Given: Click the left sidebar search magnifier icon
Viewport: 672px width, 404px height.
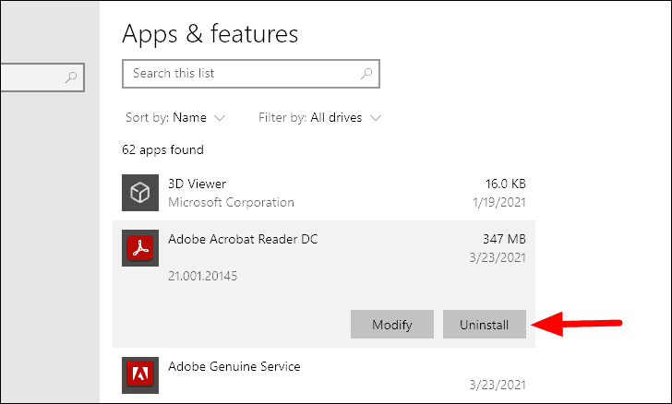Looking at the screenshot, I should (x=71, y=77).
